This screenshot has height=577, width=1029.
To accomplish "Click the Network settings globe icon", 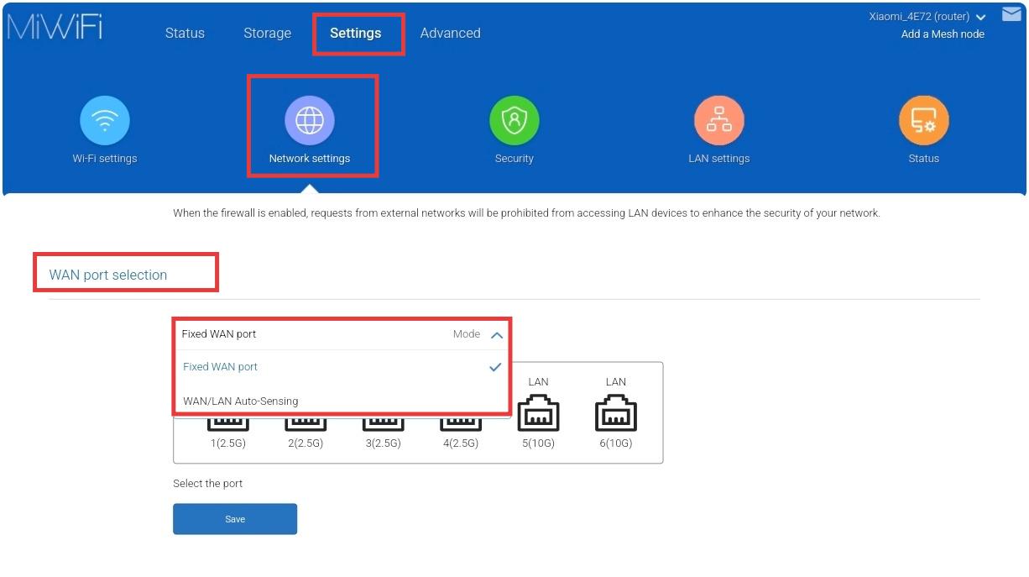I will point(310,121).
